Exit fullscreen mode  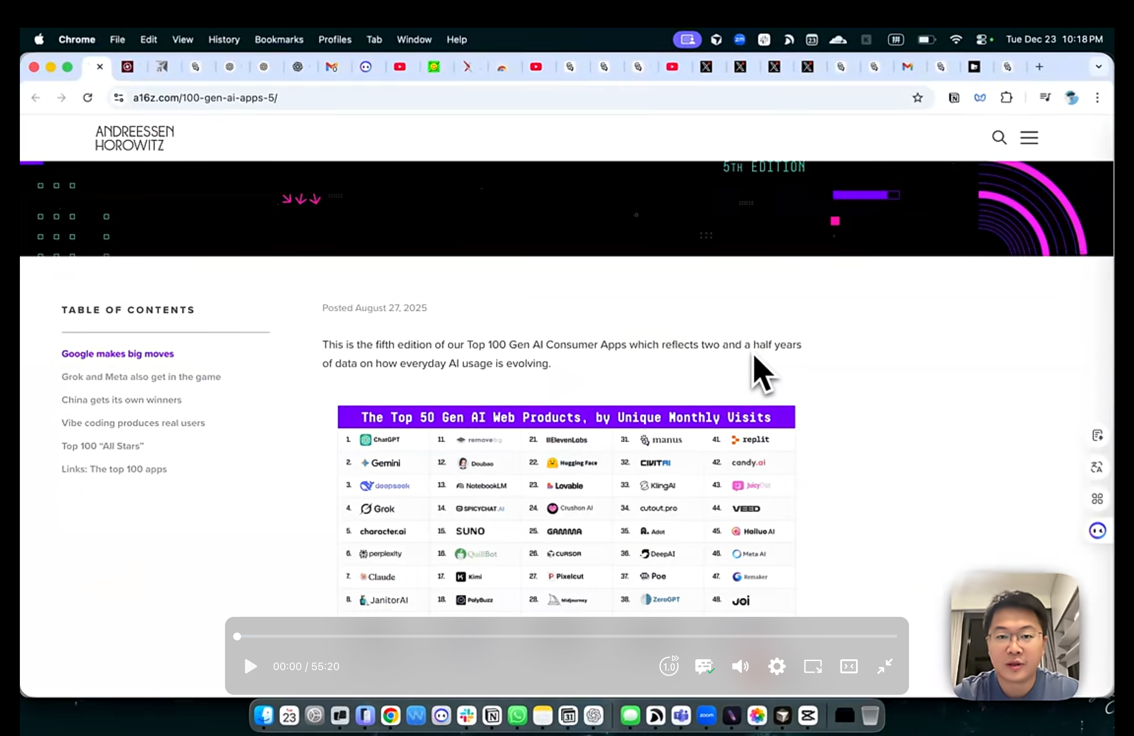[885, 666]
